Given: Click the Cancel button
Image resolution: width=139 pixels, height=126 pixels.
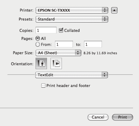Looking at the screenshot, I should pos(98,117).
